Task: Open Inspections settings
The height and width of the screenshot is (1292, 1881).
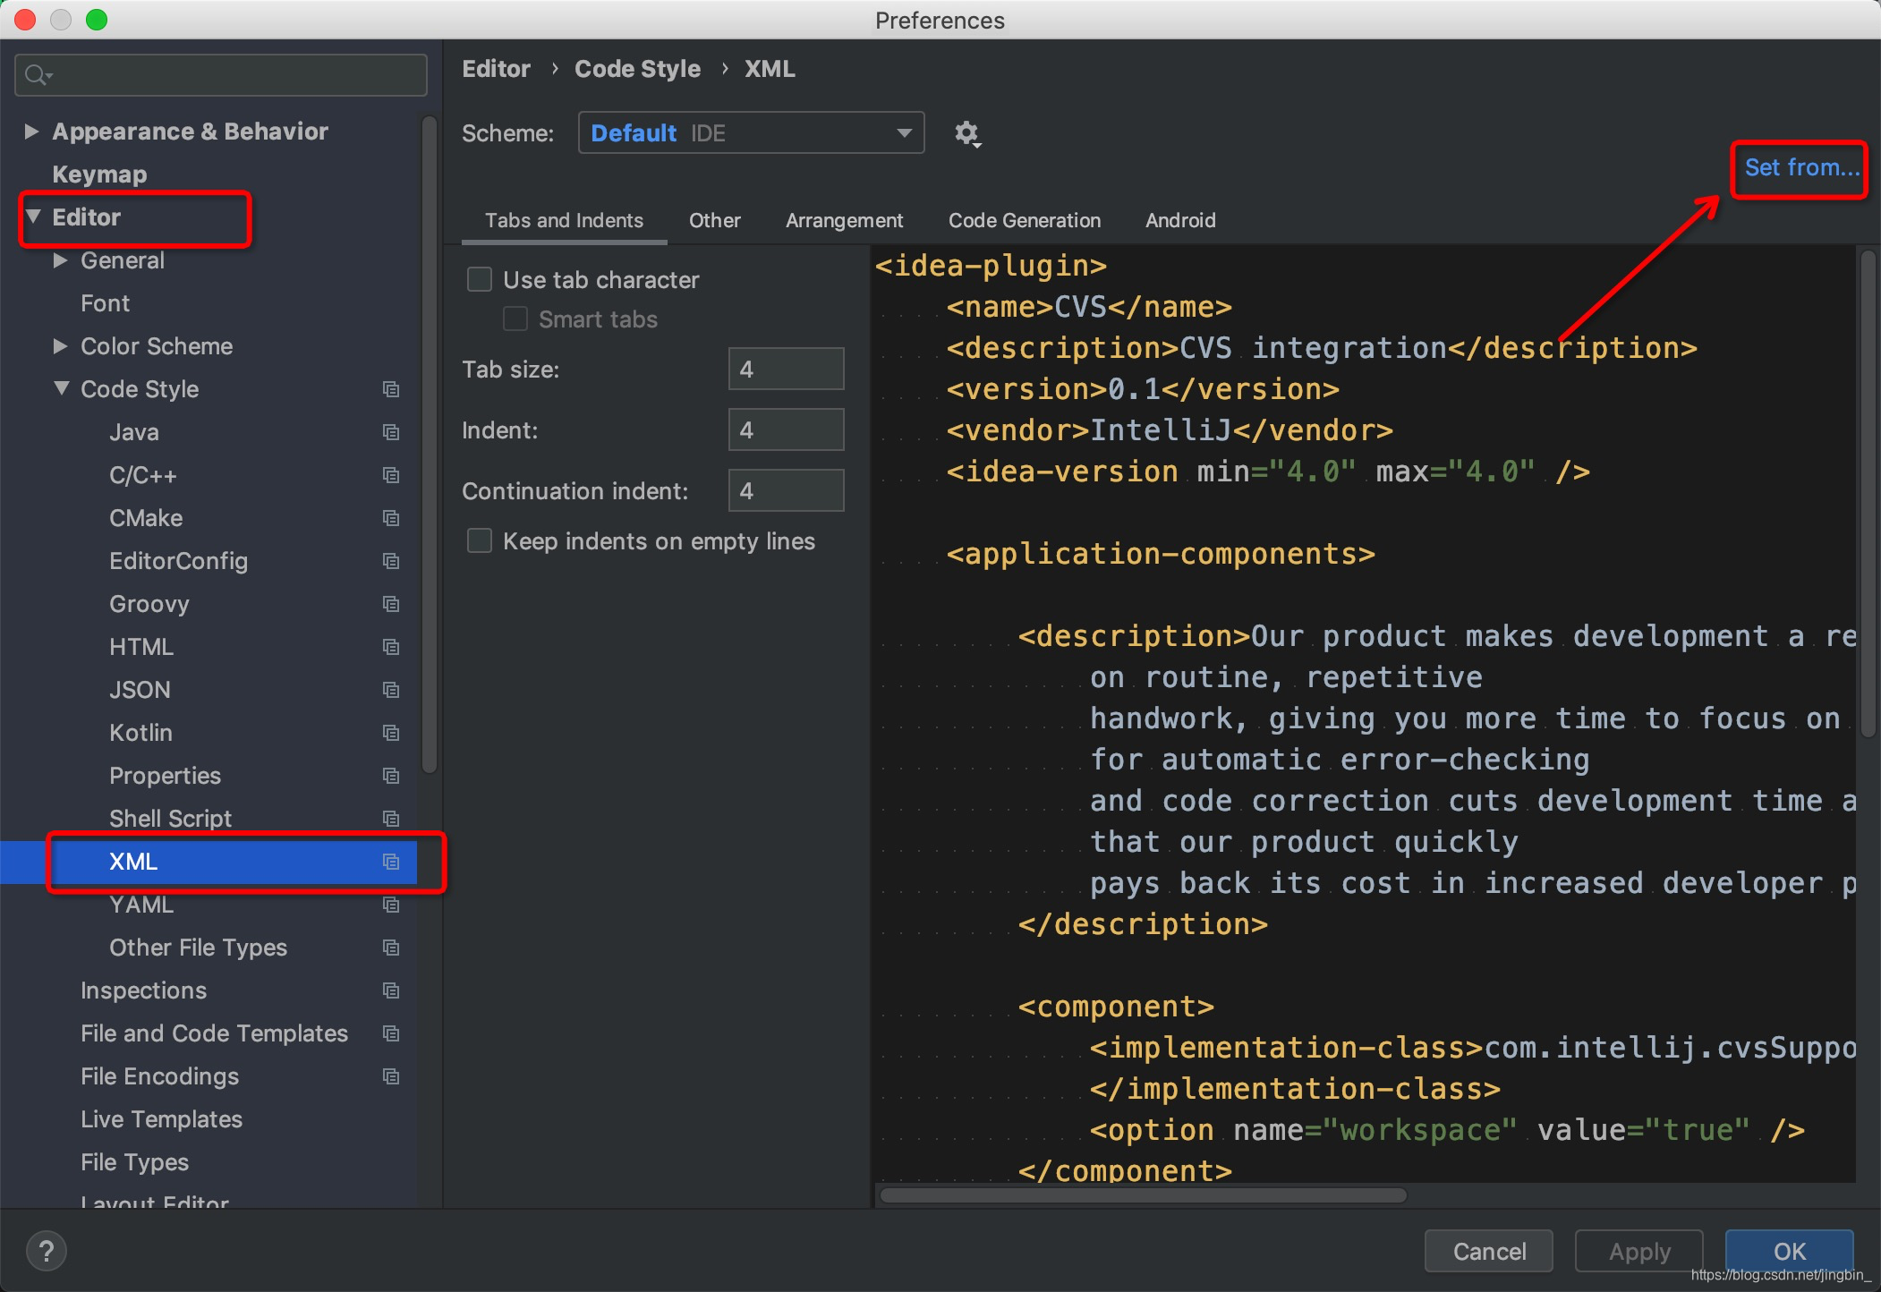Action: [143, 990]
